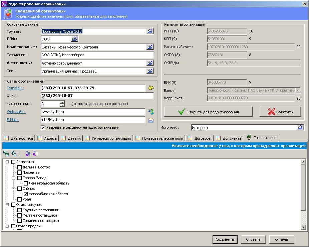Click the yellow phone dial icon
This screenshot has height=247, width=309.
click(150, 88)
